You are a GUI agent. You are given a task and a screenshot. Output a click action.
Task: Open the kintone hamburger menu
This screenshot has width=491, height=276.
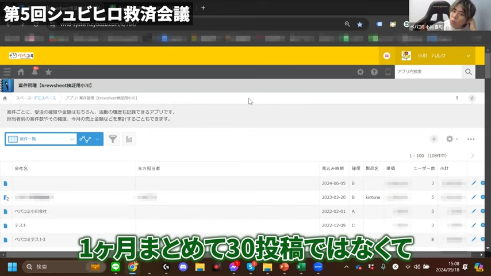pyautogui.click(x=7, y=72)
